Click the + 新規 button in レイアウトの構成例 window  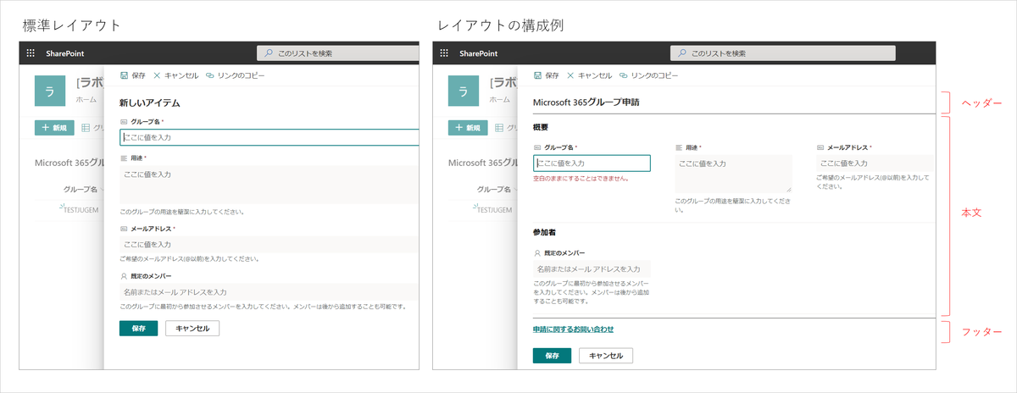click(x=469, y=128)
